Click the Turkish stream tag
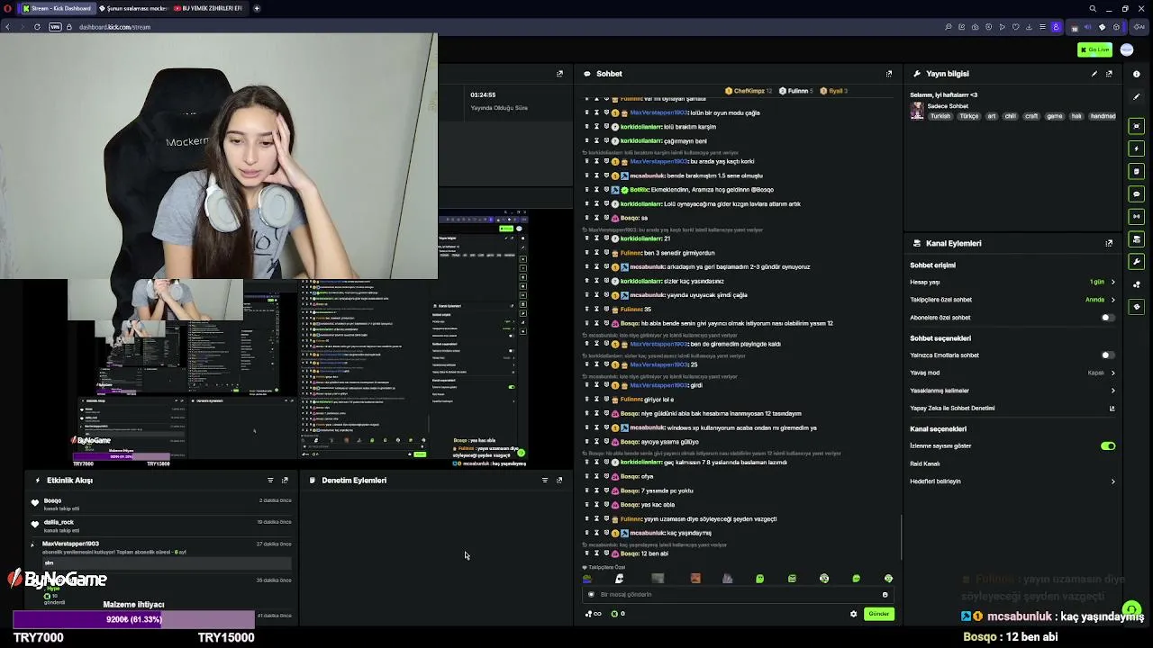This screenshot has width=1153, height=648. click(x=940, y=116)
